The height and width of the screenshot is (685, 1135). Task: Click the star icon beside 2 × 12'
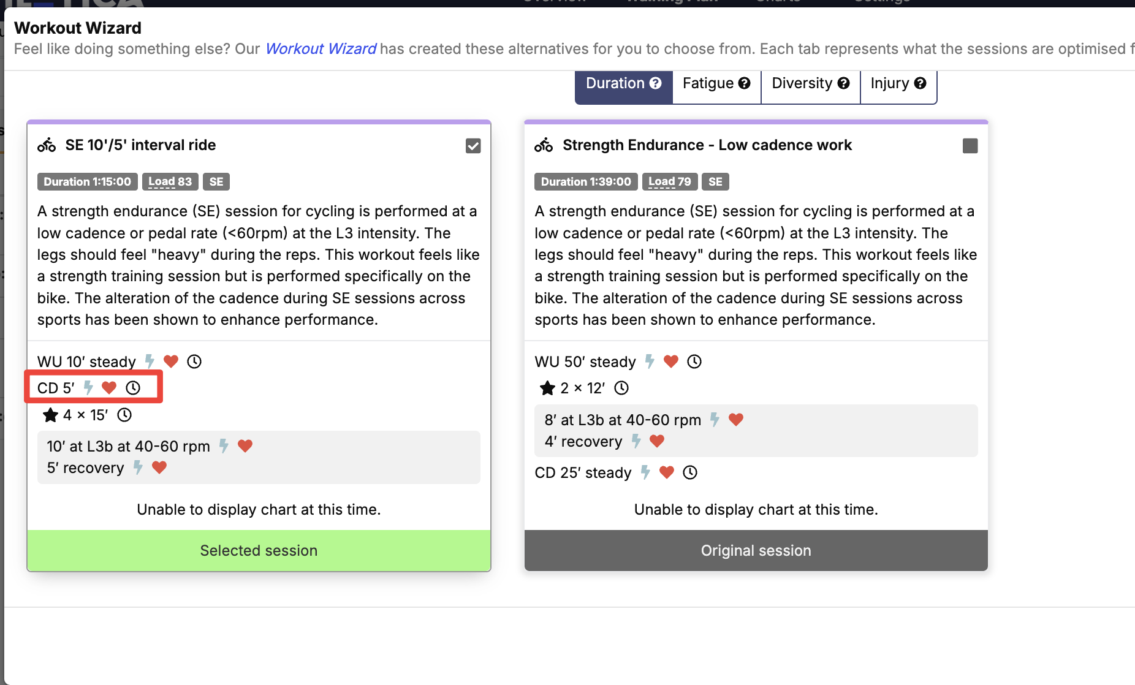click(x=547, y=388)
